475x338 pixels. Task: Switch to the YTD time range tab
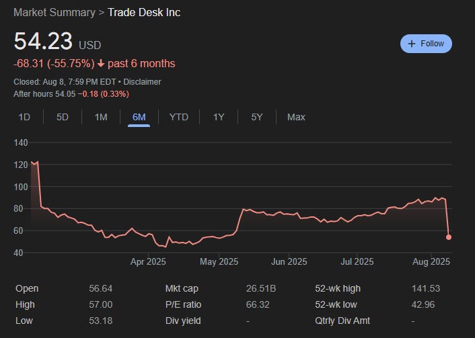(x=179, y=117)
